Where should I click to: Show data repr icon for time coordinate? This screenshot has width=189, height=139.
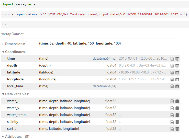pos(177,59)
